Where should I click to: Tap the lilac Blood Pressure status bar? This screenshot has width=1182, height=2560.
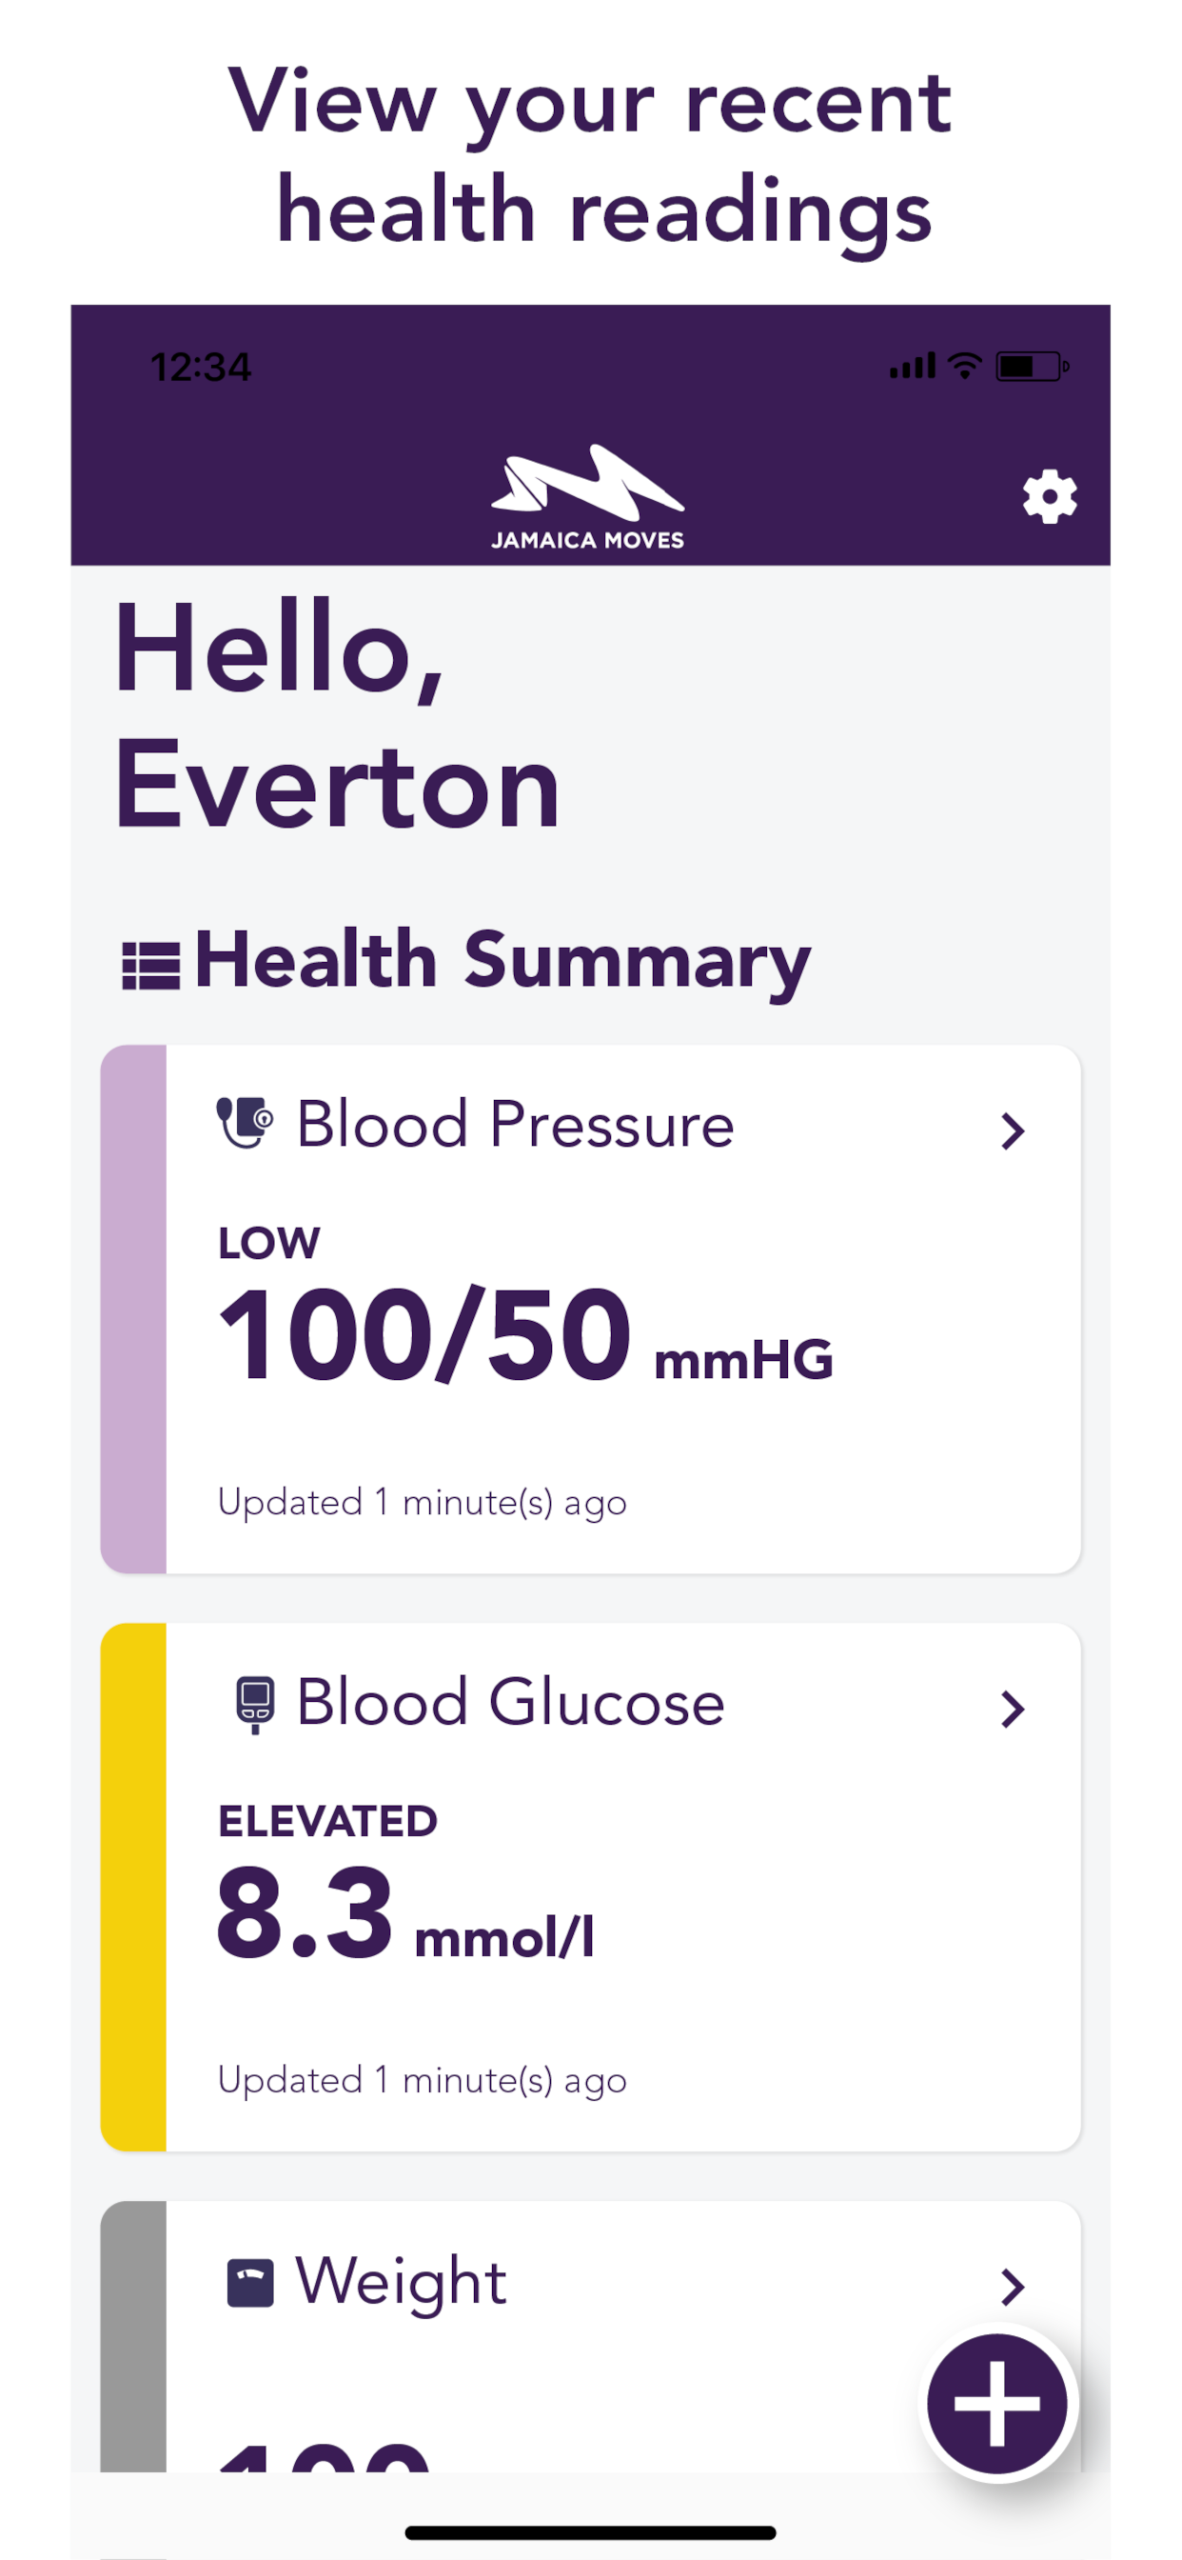pos(133,1308)
